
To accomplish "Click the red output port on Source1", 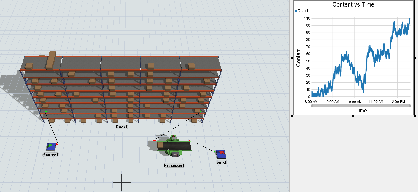I will point(57,144).
